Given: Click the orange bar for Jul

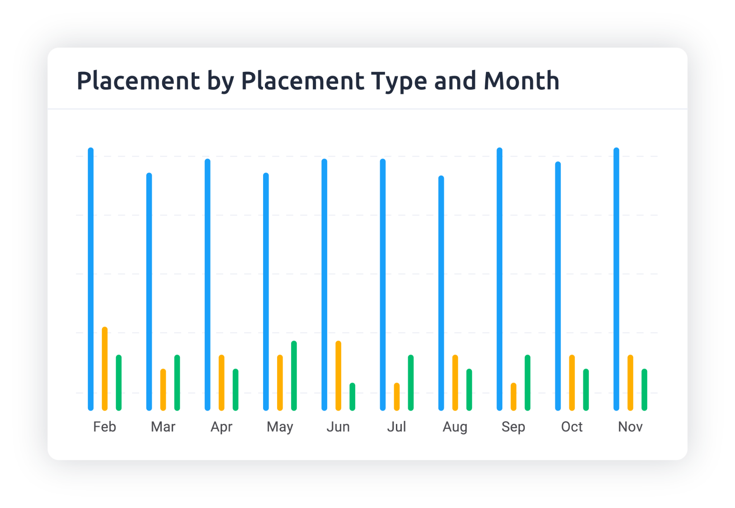Looking at the screenshot, I should [x=397, y=396].
